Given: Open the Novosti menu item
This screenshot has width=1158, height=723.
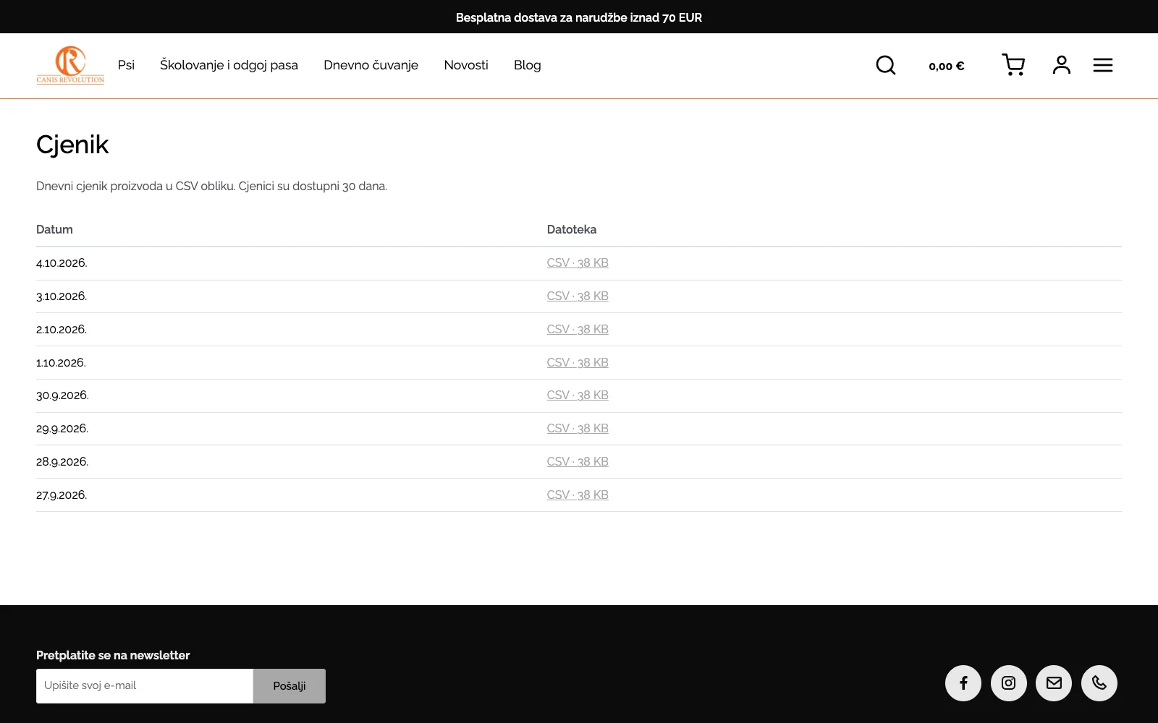Looking at the screenshot, I should tap(466, 65).
